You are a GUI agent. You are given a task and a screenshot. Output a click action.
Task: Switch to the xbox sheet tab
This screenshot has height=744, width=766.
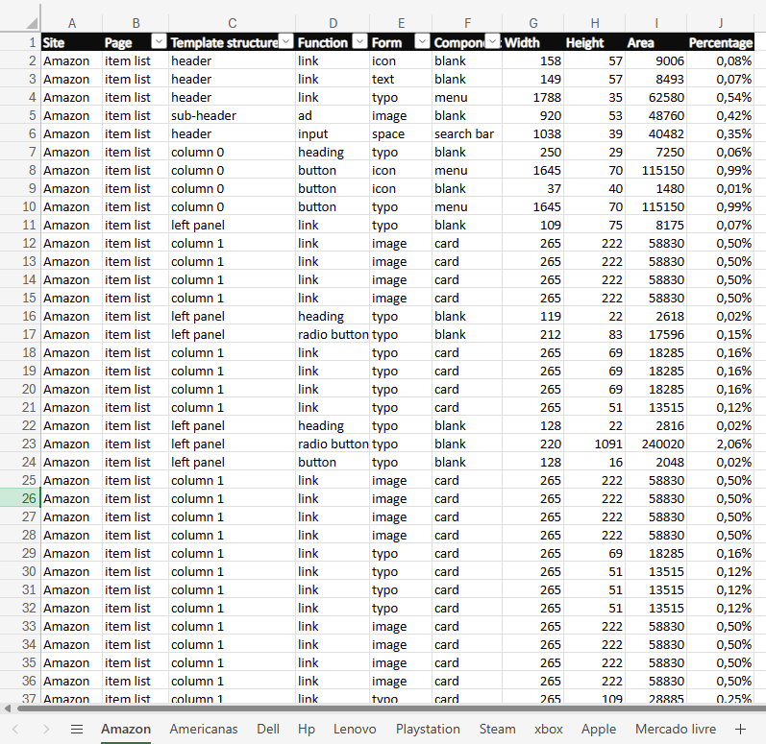pos(548,729)
